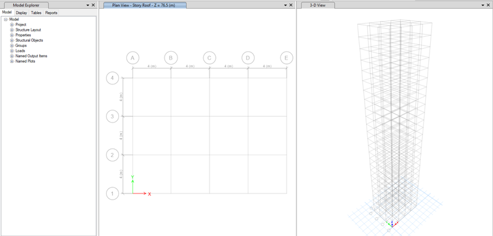Click grid bubble A in plan view
The image size is (493, 236).
132,58
